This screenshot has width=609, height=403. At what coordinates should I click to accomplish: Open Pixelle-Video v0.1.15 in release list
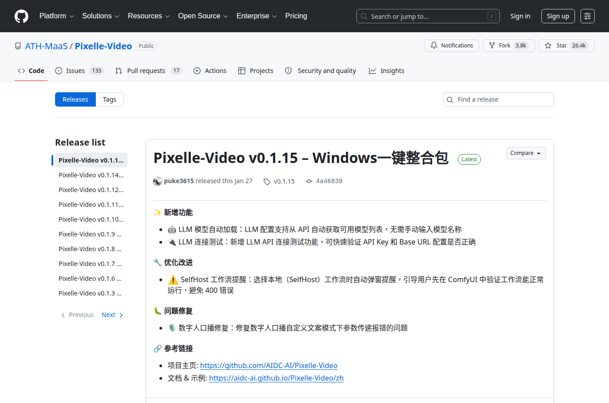pos(91,160)
